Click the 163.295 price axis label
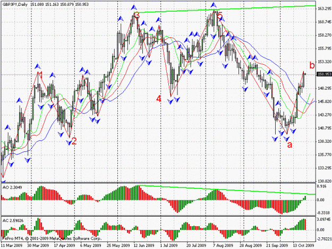The width and height of the screenshot is (332, 249). pos(324,8)
